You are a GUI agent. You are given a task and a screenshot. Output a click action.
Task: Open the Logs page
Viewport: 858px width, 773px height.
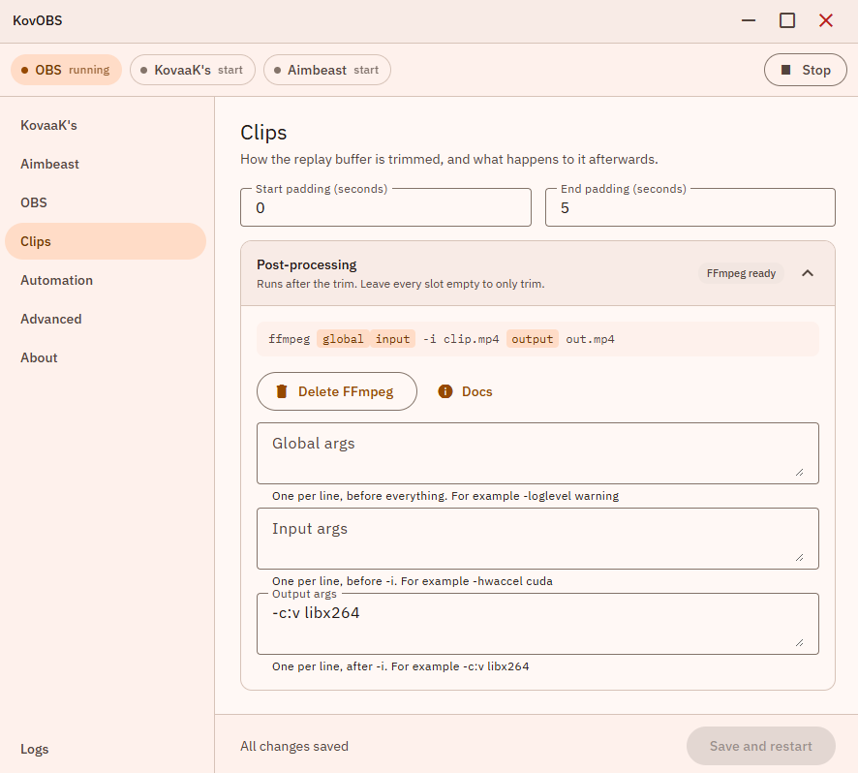[105, 749]
